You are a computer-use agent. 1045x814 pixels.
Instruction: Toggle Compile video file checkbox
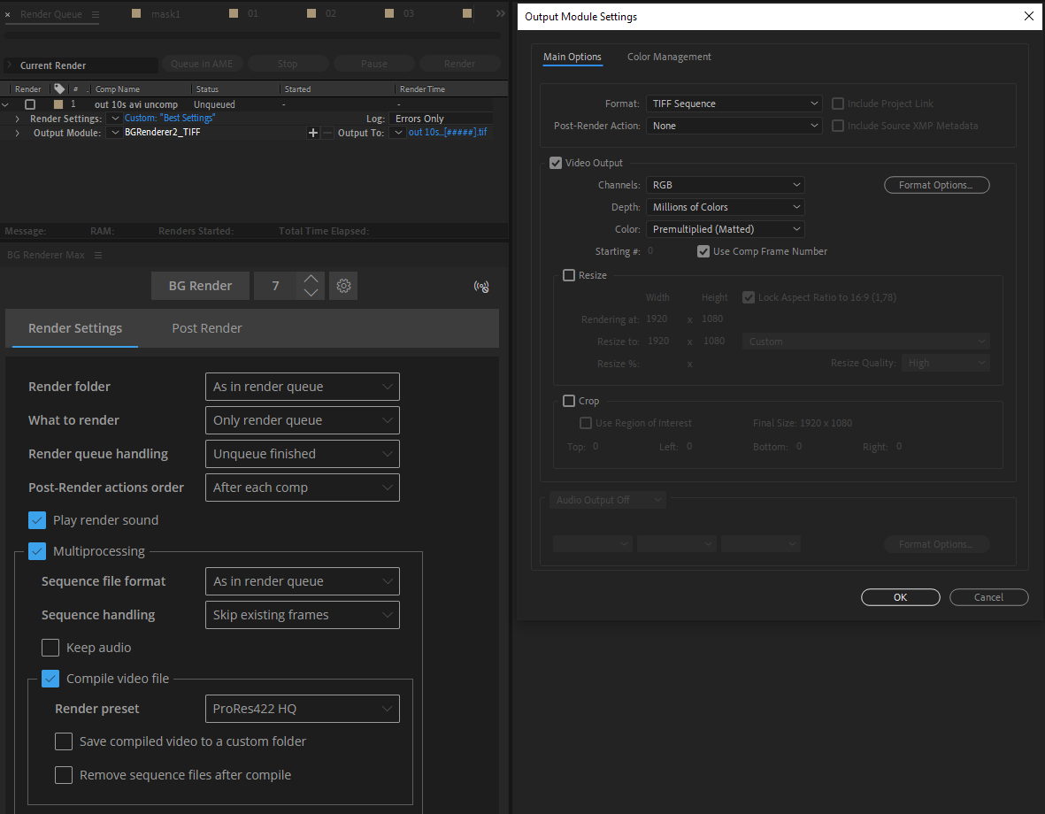click(x=50, y=679)
